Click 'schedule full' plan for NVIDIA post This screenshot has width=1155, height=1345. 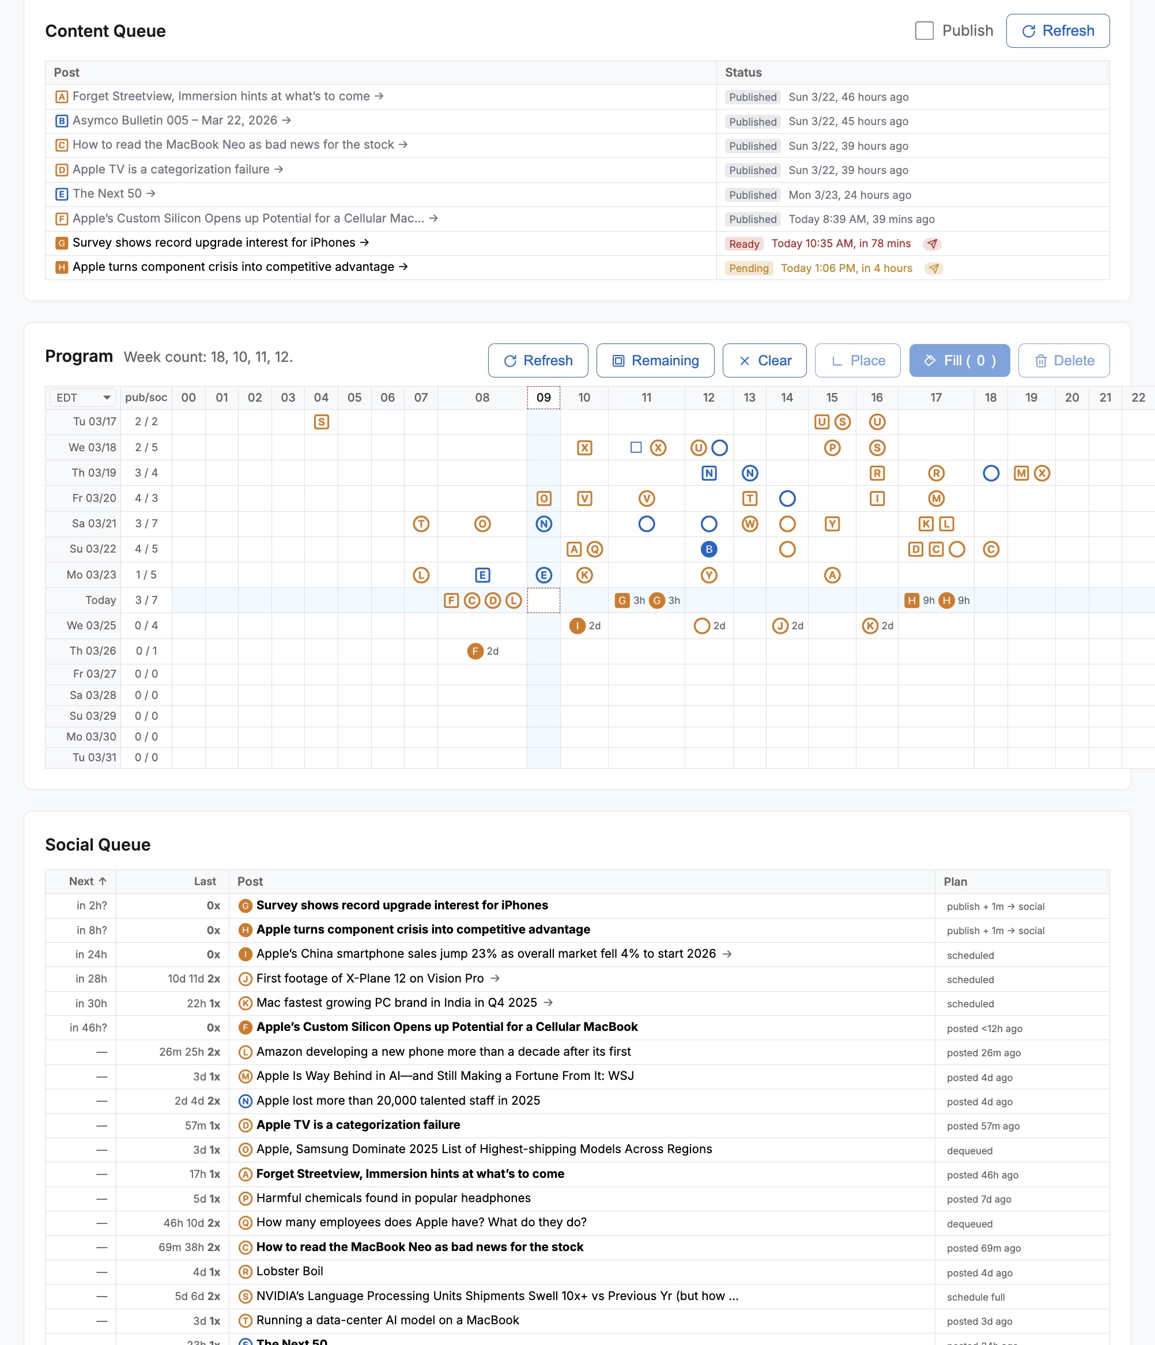coord(975,1297)
